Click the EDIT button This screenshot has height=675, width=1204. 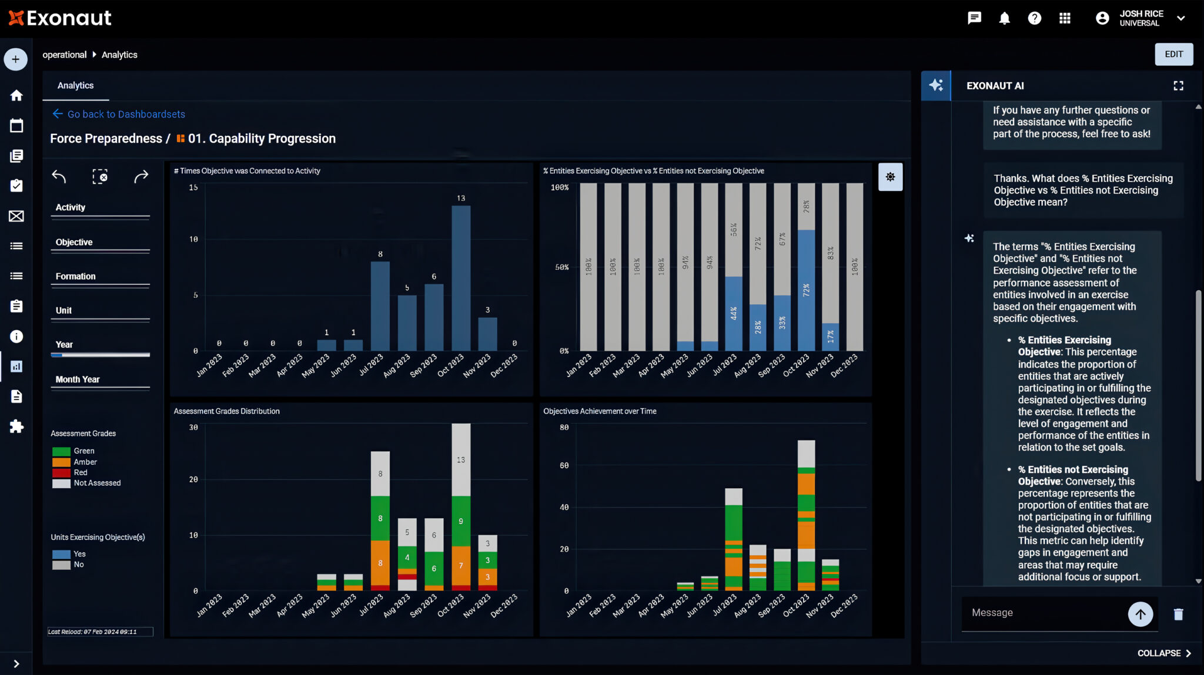point(1173,54)
